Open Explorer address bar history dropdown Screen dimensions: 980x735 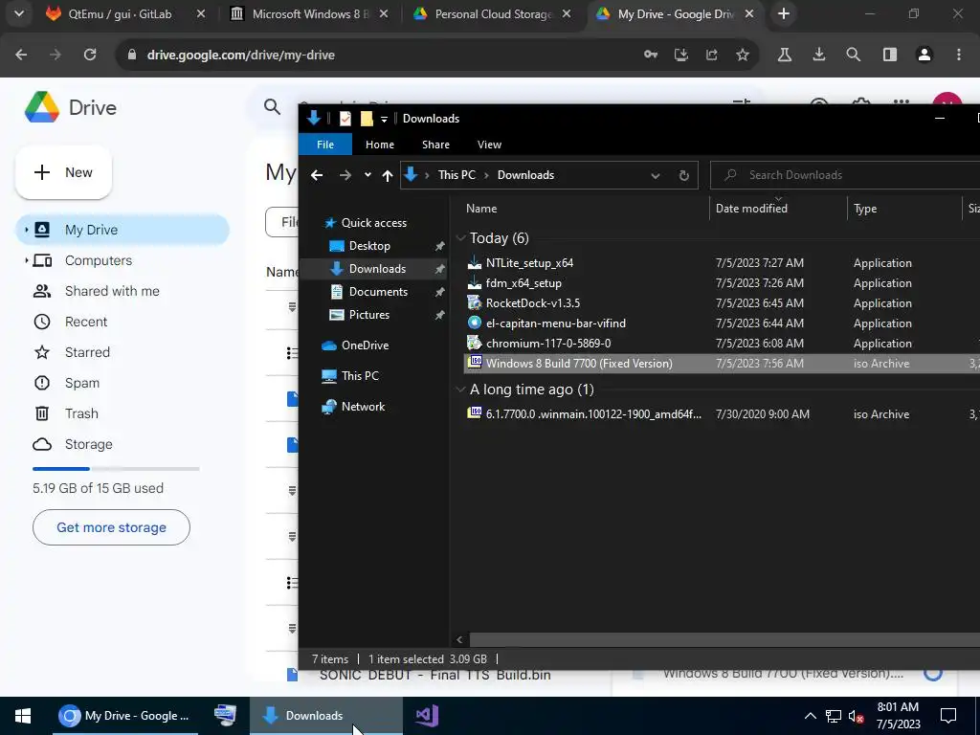[655, 176]
